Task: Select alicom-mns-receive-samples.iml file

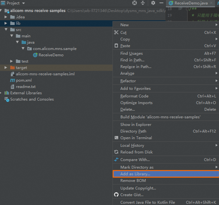Action: click(x=43, y=74)
